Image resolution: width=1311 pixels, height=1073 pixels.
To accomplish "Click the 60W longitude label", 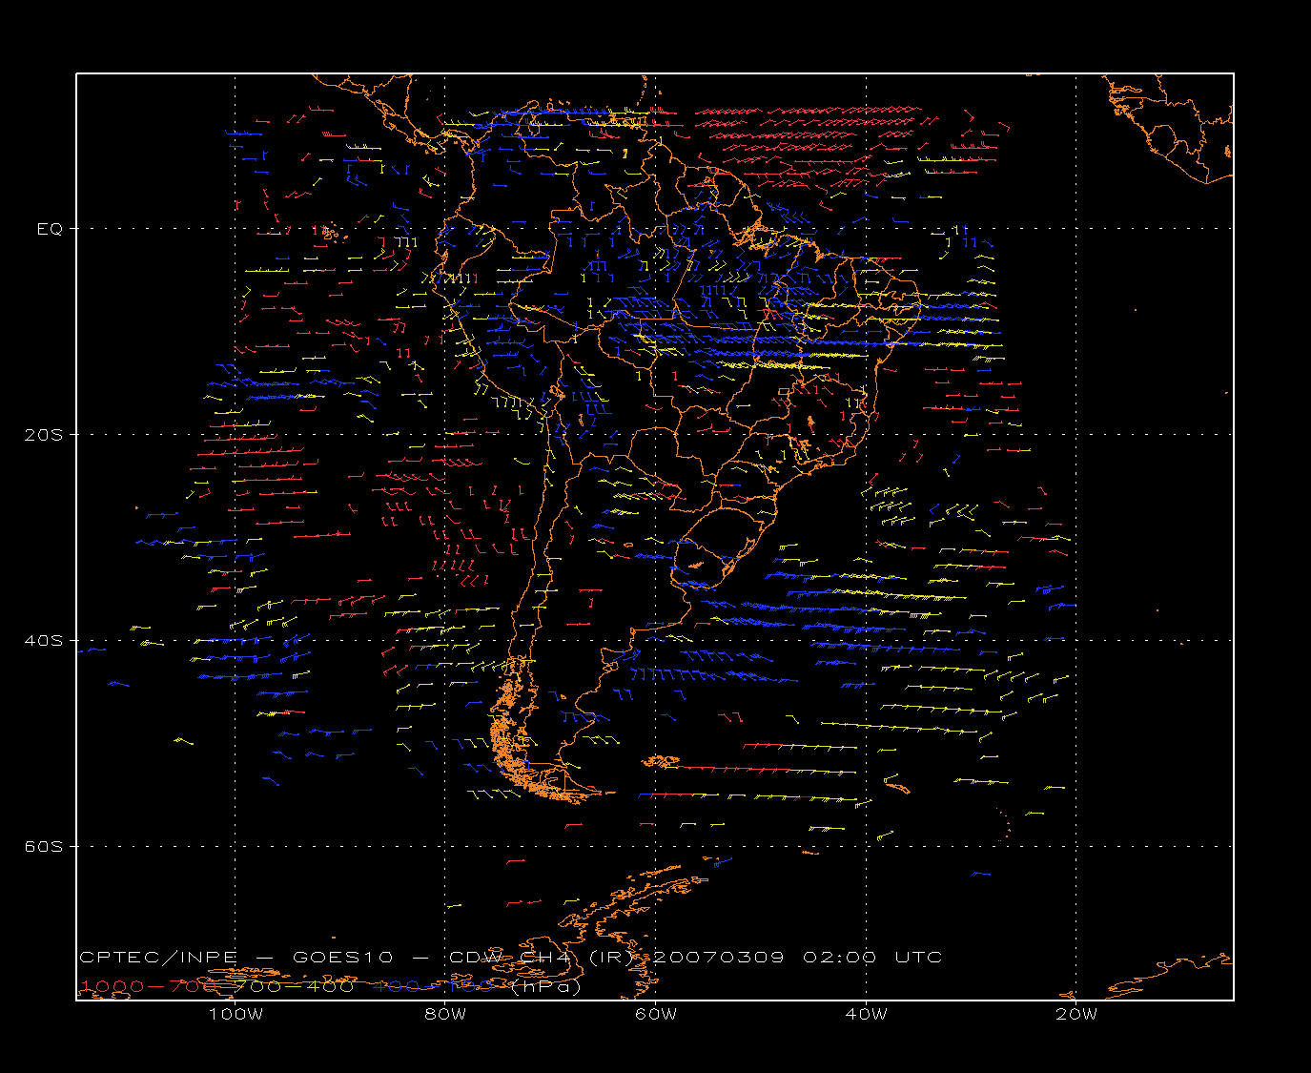I will [x=656, y=1014].
